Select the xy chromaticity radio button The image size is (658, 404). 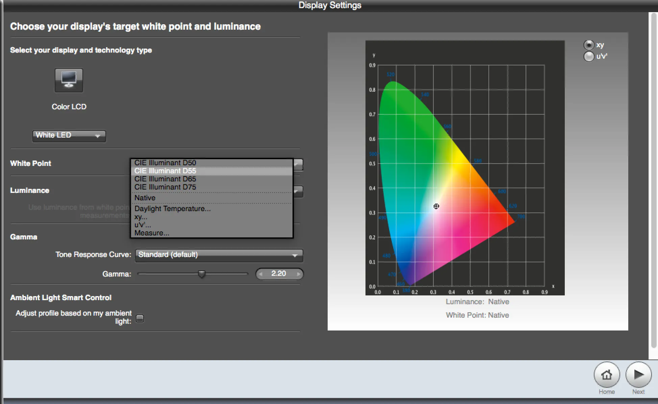click(589, 45)
